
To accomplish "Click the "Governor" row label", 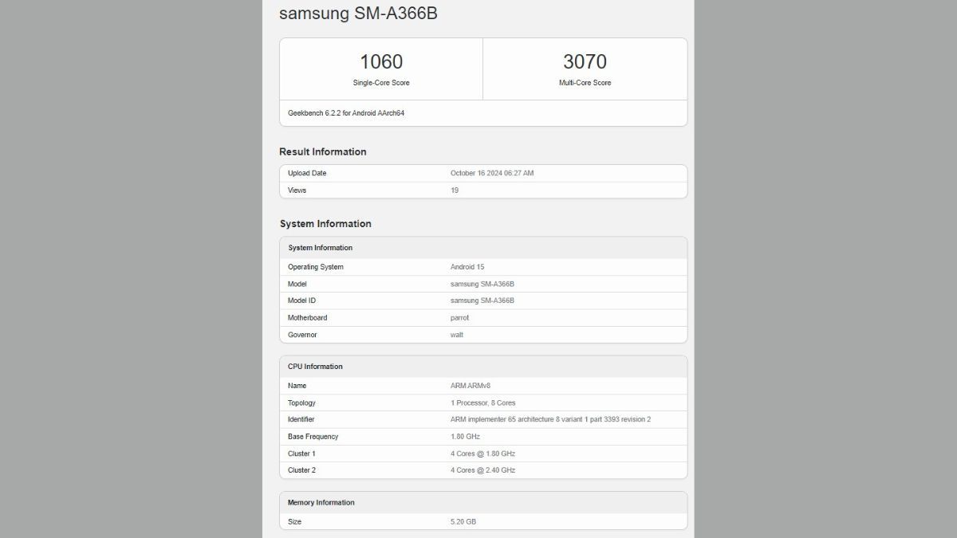I will (302, 335).
